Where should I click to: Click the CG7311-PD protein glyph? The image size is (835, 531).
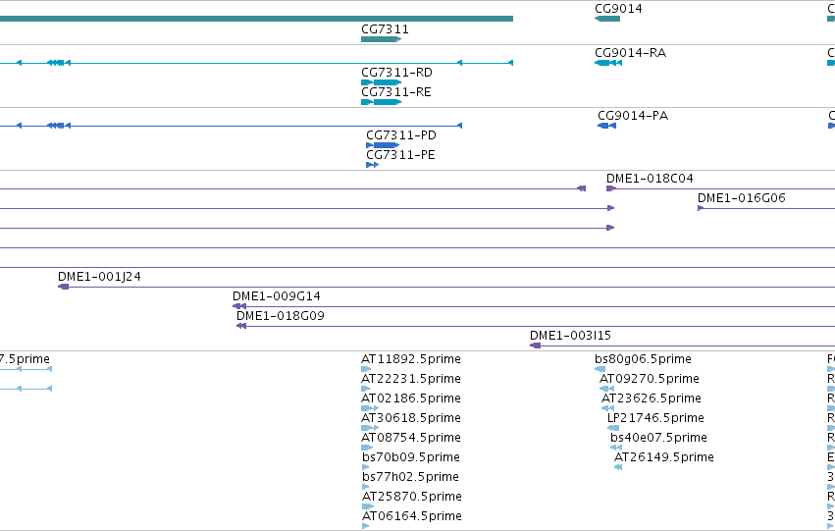383,145
